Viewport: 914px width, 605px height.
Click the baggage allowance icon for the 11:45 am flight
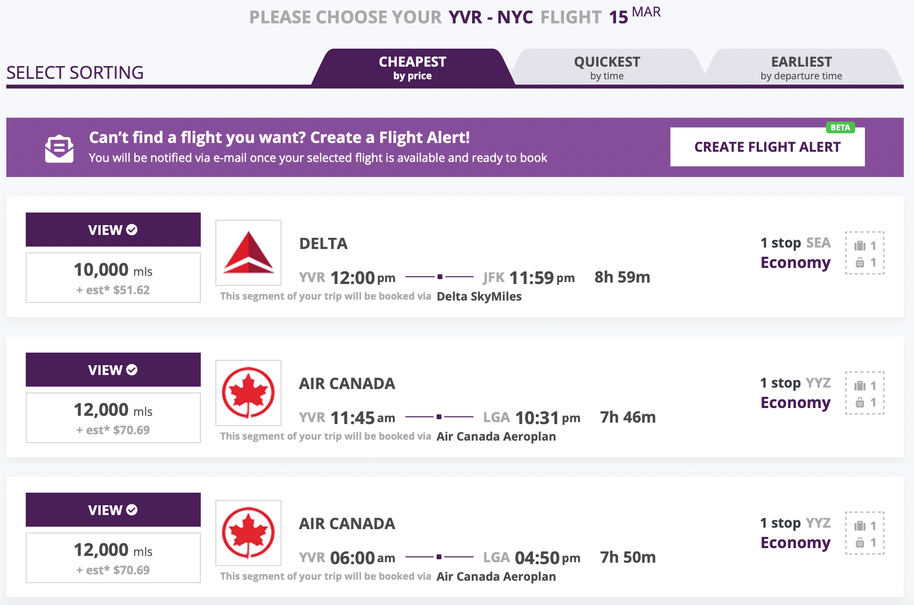pyautogui.click(x=864, y=393)
